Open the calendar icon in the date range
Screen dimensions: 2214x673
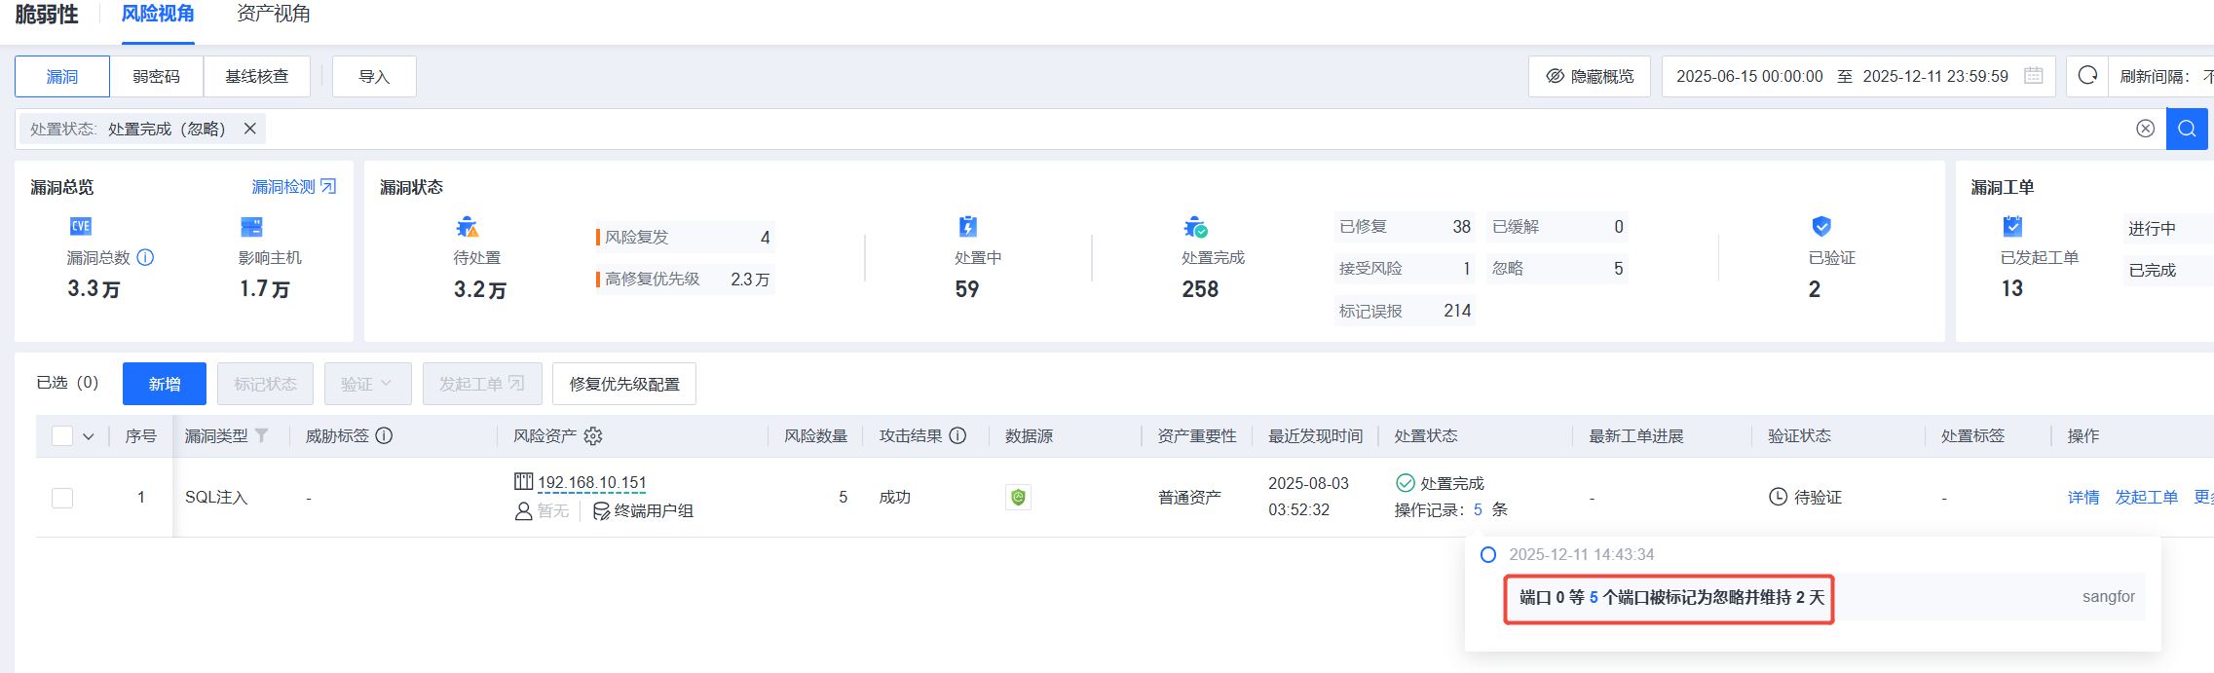click(2034, 76)
